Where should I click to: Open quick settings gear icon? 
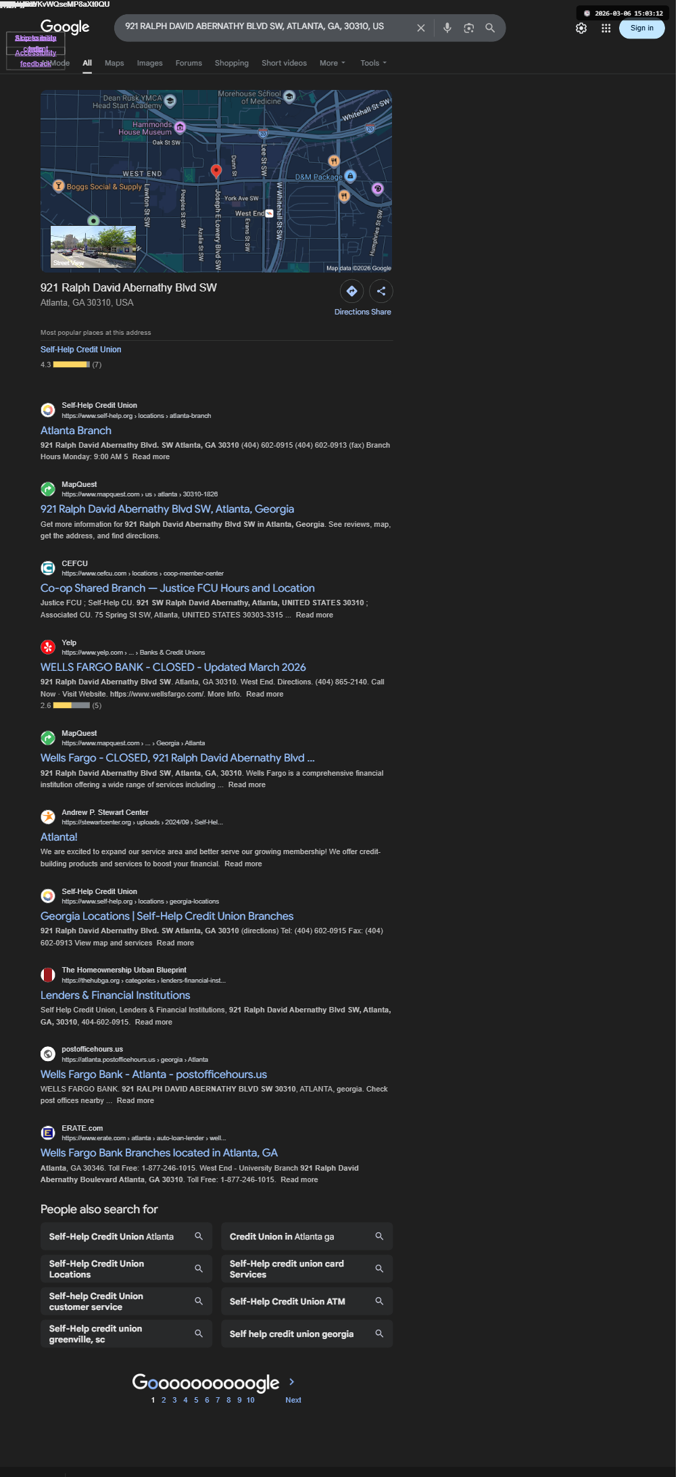tap(581, 28)
